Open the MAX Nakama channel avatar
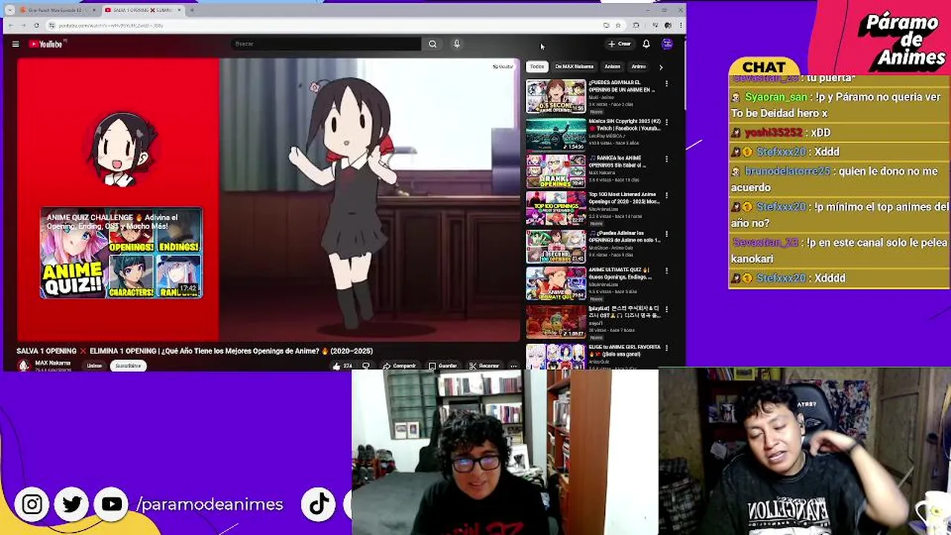 (x=24, y=366)
